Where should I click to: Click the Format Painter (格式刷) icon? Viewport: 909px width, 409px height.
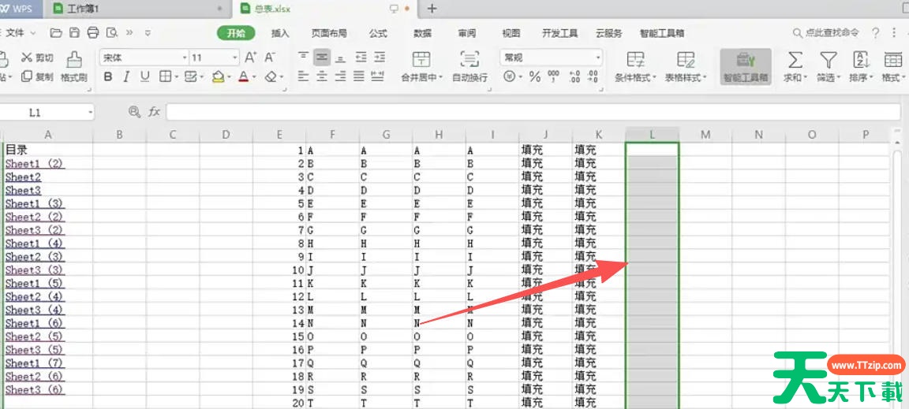pyautogui.click(x=74, y=60)
